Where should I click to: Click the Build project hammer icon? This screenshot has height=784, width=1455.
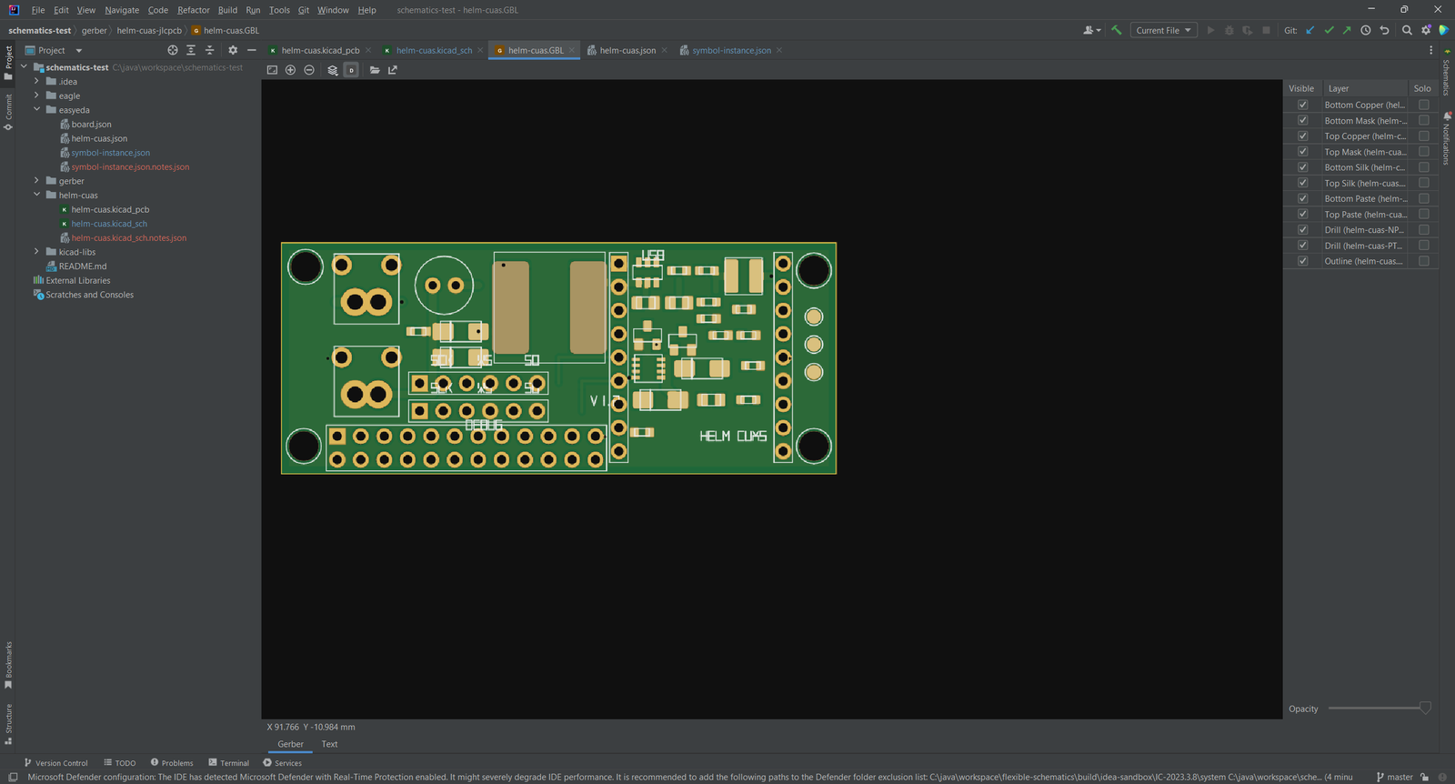pyautogui.click(x=1116, y=30)
